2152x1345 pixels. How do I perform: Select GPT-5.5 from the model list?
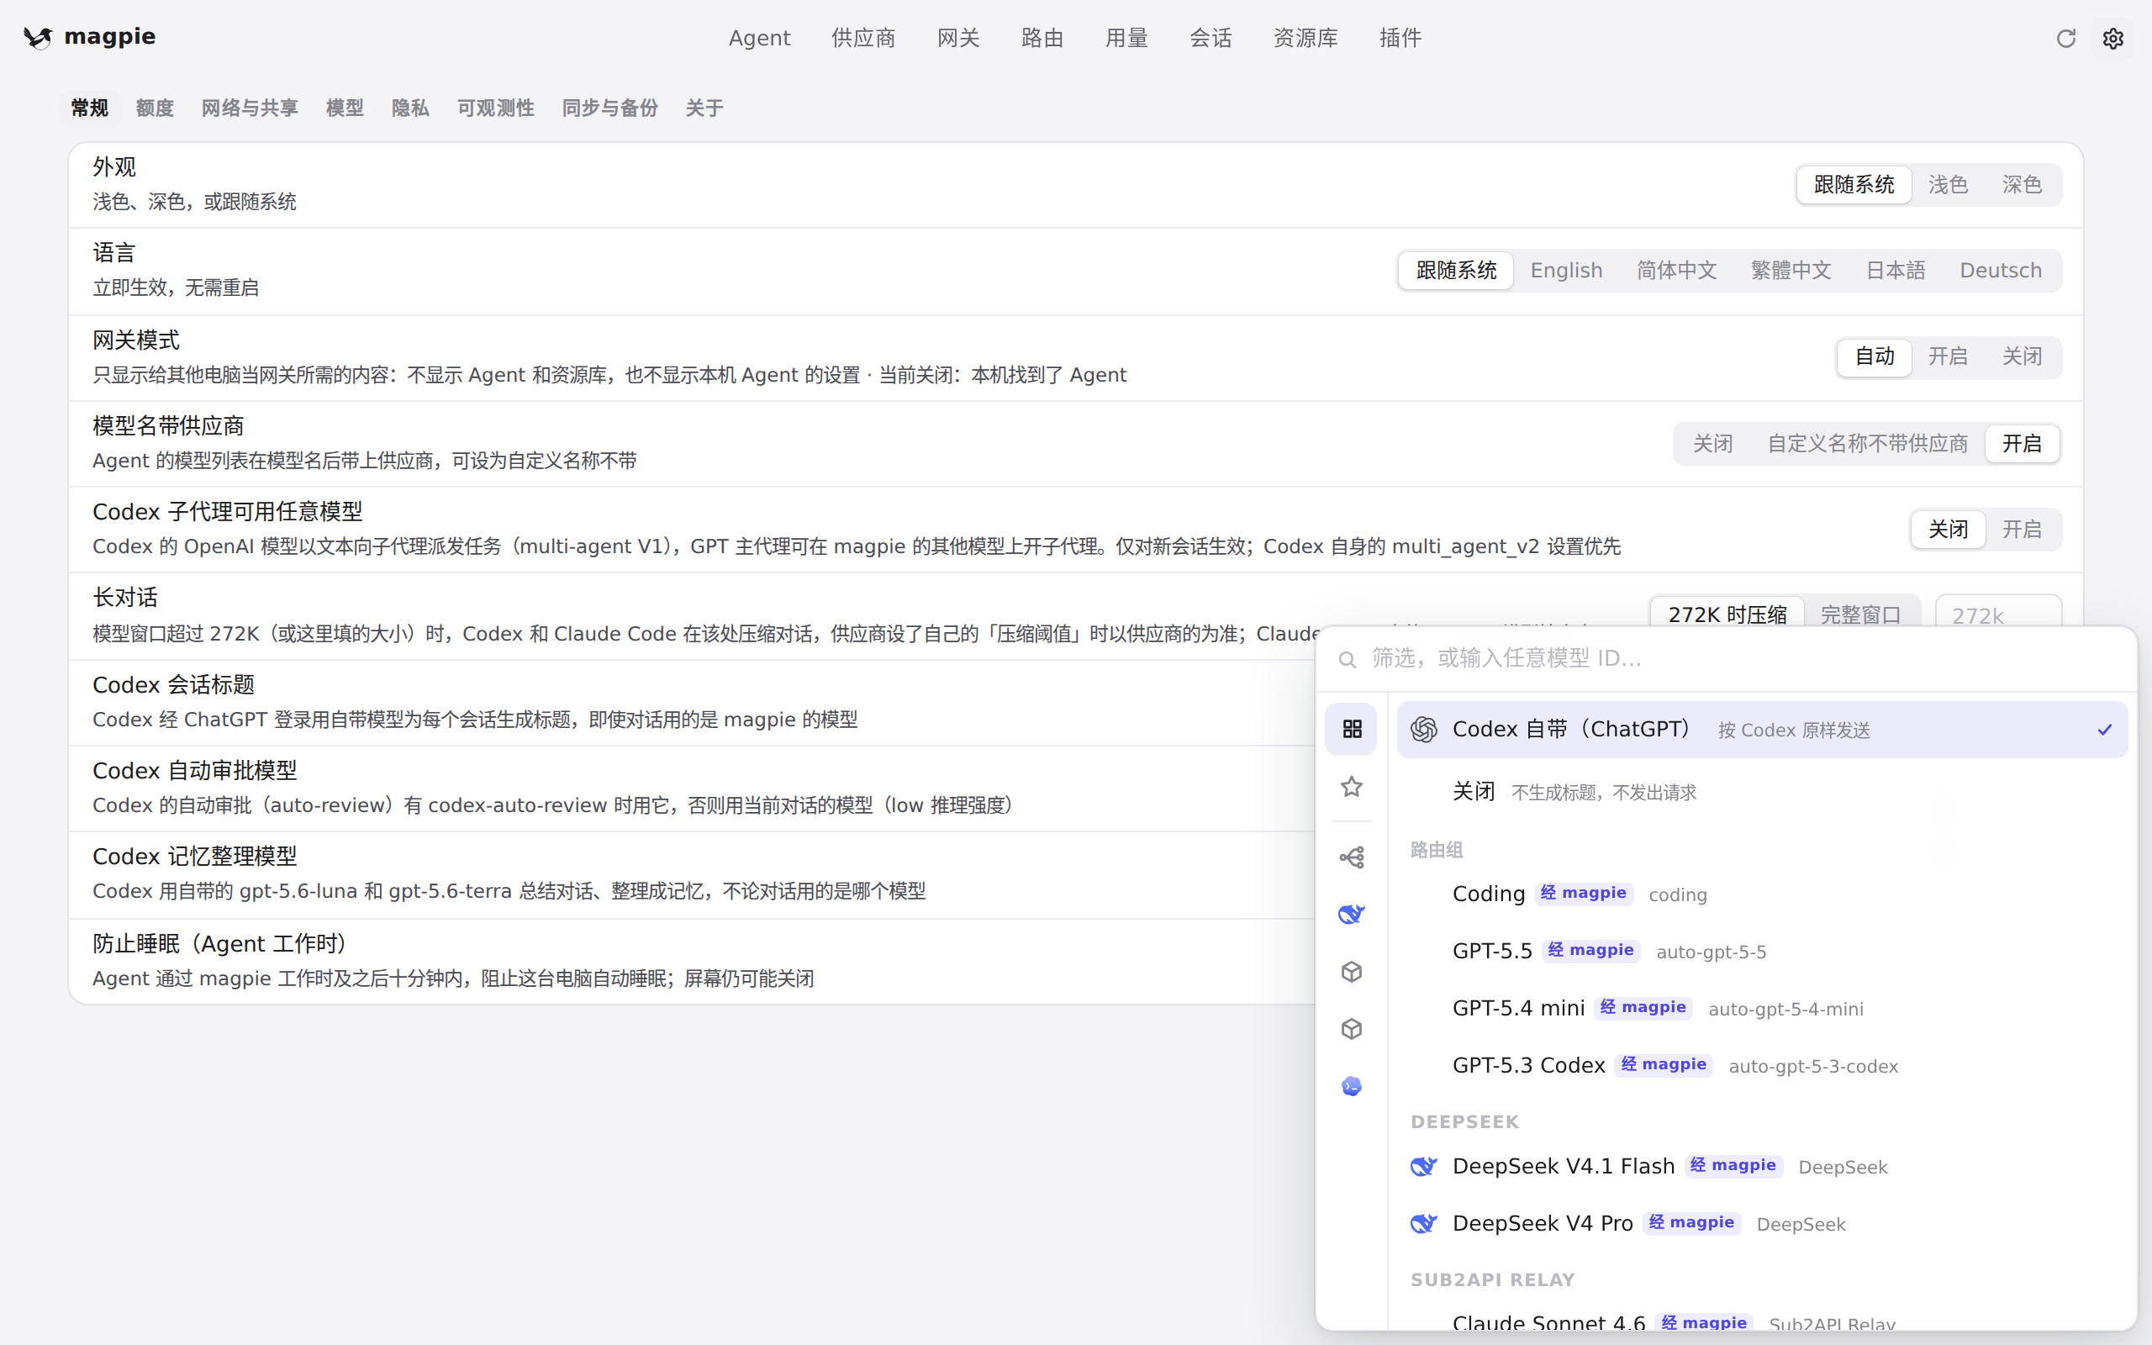point(1763,951)
